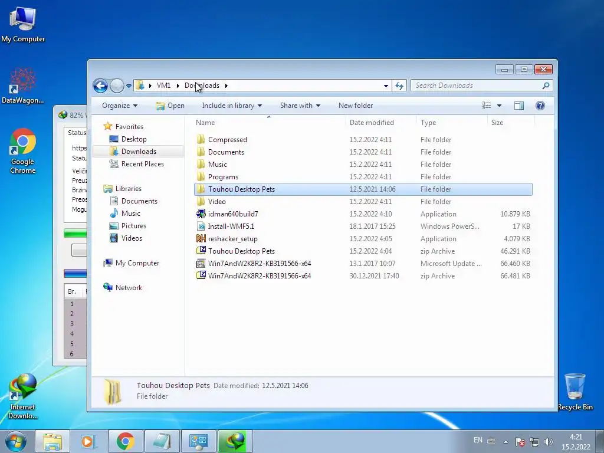
Task: Select Favorites in navigation pane
Action: click(123, 126)
